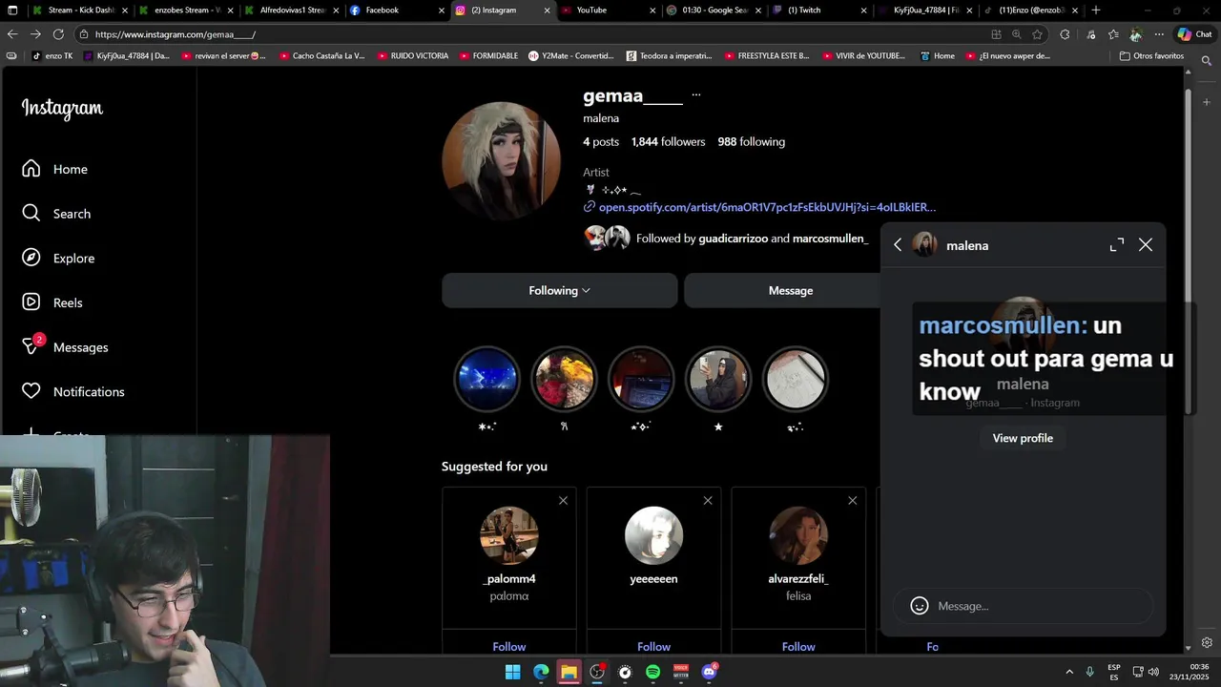Open yeeeeeen suggested profile avatar
The image size is (1221, 687).
[x=653, y=535]
